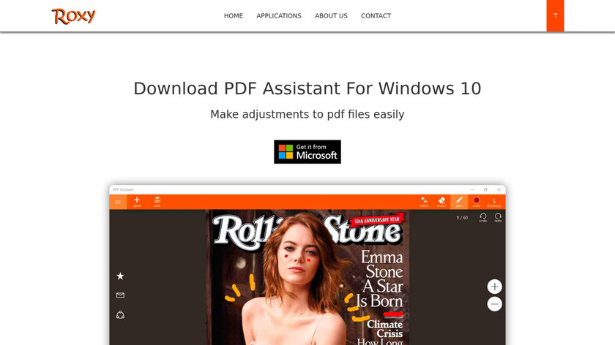Open the hamburger menu in PDF Assistant
Screen dimensions: 615x345
pyautogui.click(x=118, y=202)
